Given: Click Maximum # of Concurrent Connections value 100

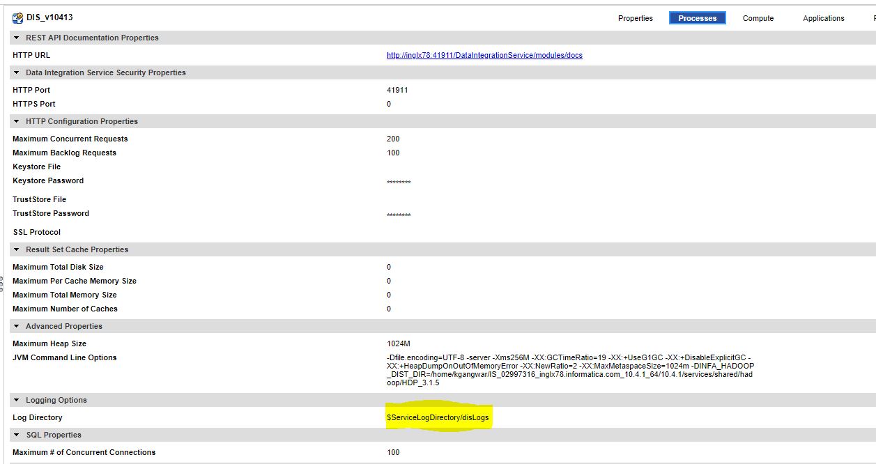Looking at the screenshot, I should [x=393, y=452].
